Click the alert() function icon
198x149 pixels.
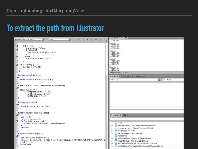pyautogui.click(x=116, y=123)
